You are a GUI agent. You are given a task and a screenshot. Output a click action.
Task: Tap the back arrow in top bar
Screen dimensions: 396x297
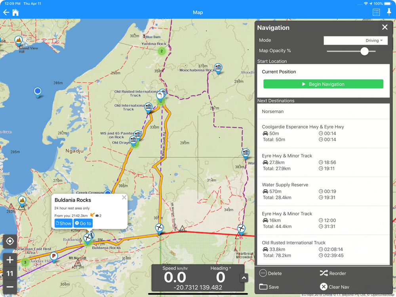tap(6, 13)
